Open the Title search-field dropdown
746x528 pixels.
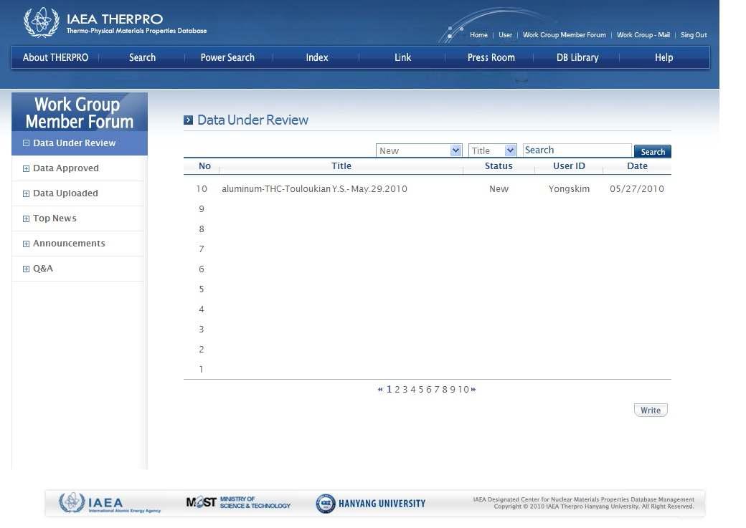pyautogui.click(x=492, y=150)
